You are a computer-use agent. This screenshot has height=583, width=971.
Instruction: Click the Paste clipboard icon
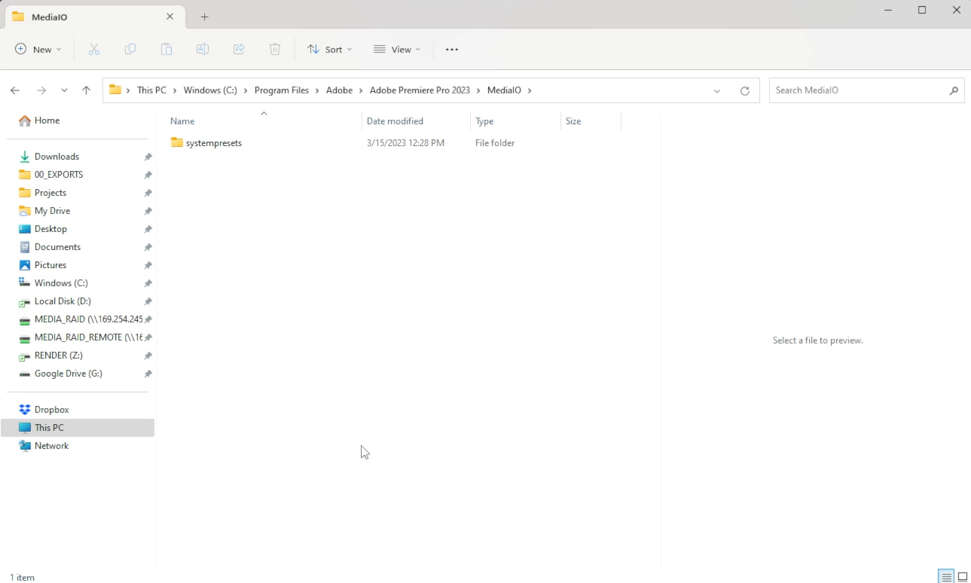pyautogui.click(x=166, y=49)
